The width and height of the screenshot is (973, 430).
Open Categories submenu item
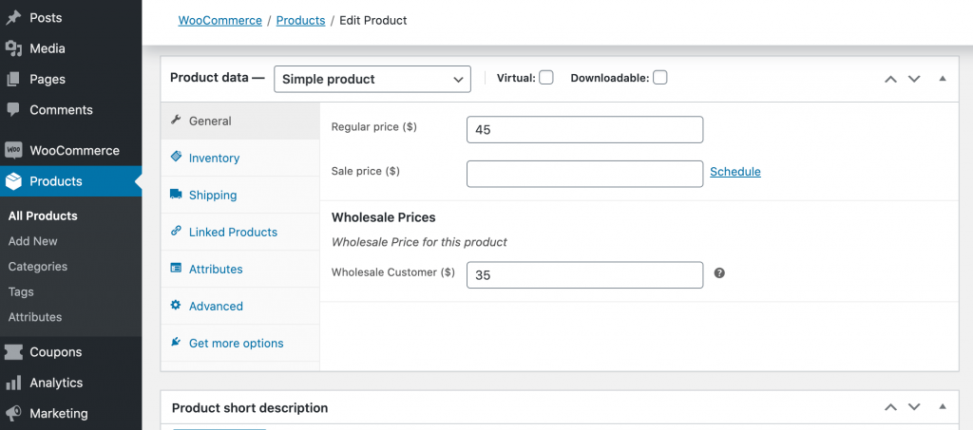(x=38, y=267)
